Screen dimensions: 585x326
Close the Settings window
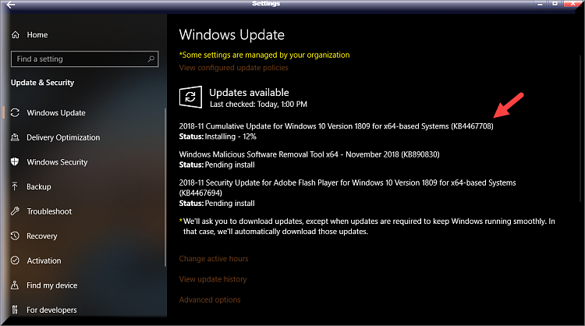pyautogui.click(x=573, y=4)
